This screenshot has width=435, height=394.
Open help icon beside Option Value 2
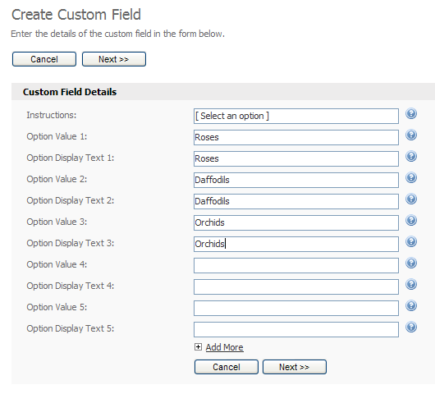pos(411,177)
